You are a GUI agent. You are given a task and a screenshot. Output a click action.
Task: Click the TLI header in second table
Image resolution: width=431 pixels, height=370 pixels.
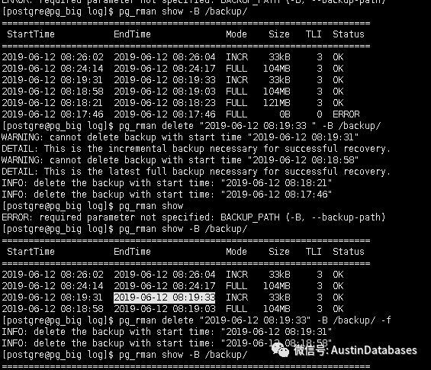point(314,252)
